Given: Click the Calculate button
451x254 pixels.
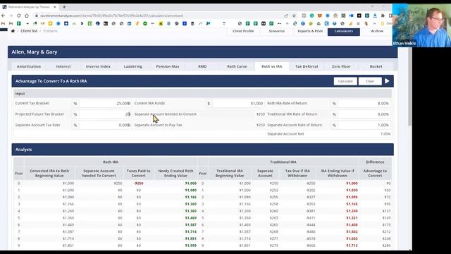Looking at the screenshot, I should pos(345,81).
